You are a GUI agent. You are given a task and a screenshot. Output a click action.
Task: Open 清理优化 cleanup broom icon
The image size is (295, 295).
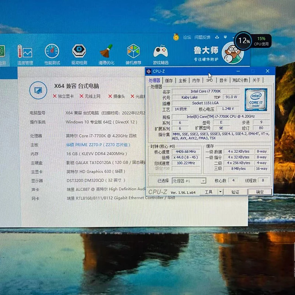[x=106, y=54]
